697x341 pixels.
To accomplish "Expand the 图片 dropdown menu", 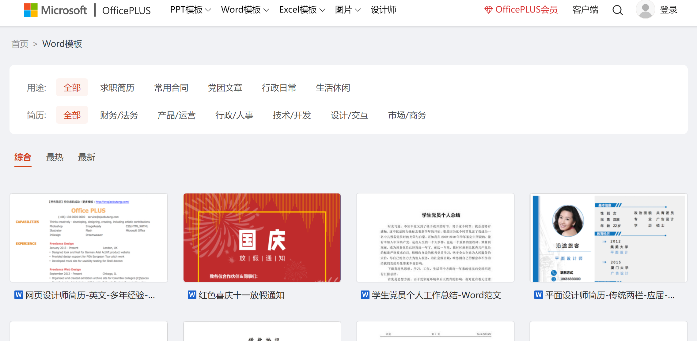I will click(x=347, y=10).
